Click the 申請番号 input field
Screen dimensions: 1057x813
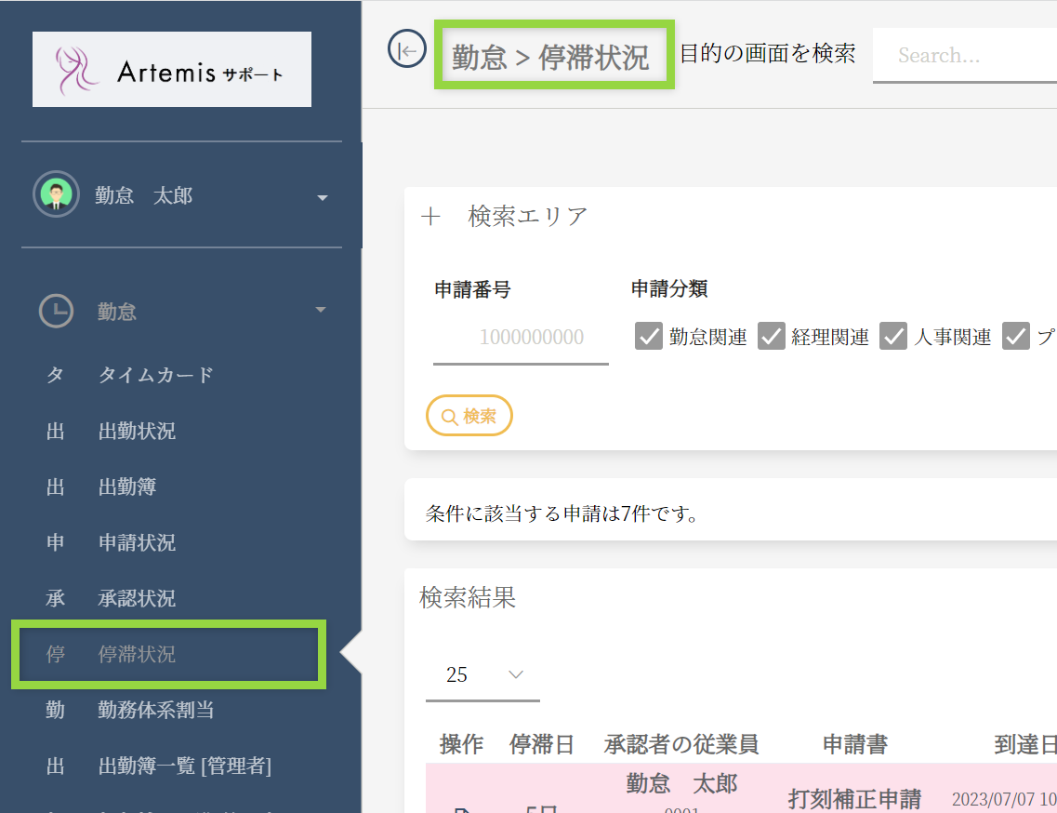[x=521, y=337]
